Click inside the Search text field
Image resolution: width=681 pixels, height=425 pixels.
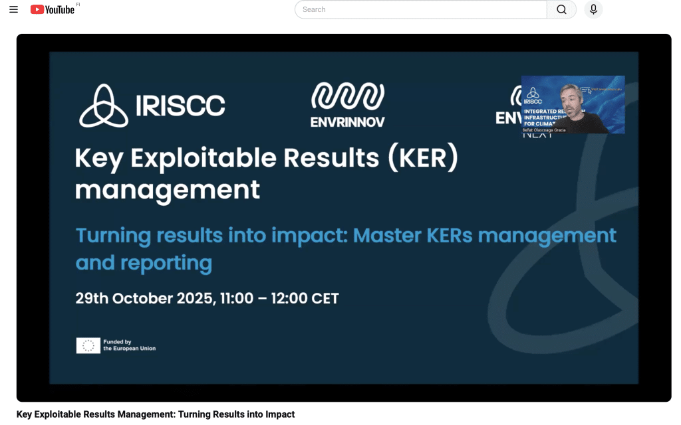click(419, 10)
